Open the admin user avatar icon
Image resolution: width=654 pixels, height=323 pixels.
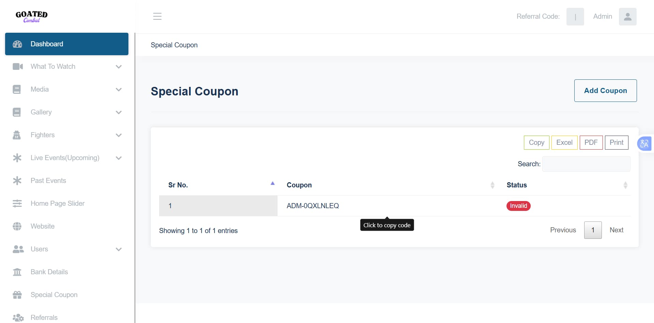tap(627, 16)
